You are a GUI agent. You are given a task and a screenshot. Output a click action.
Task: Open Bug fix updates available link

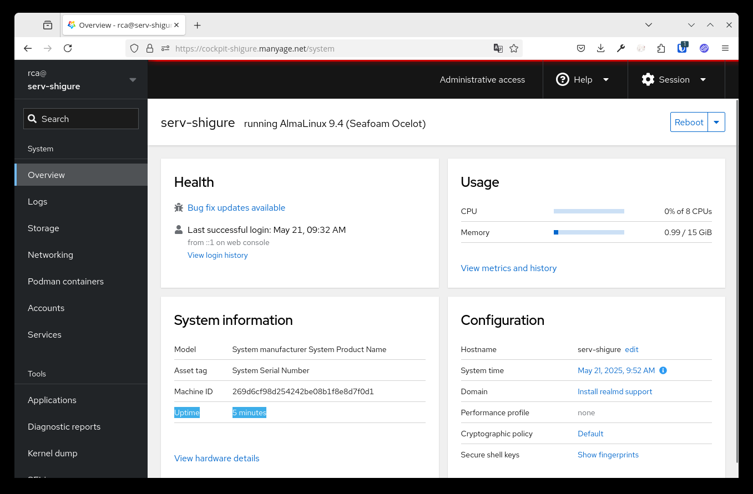(236, 207)
